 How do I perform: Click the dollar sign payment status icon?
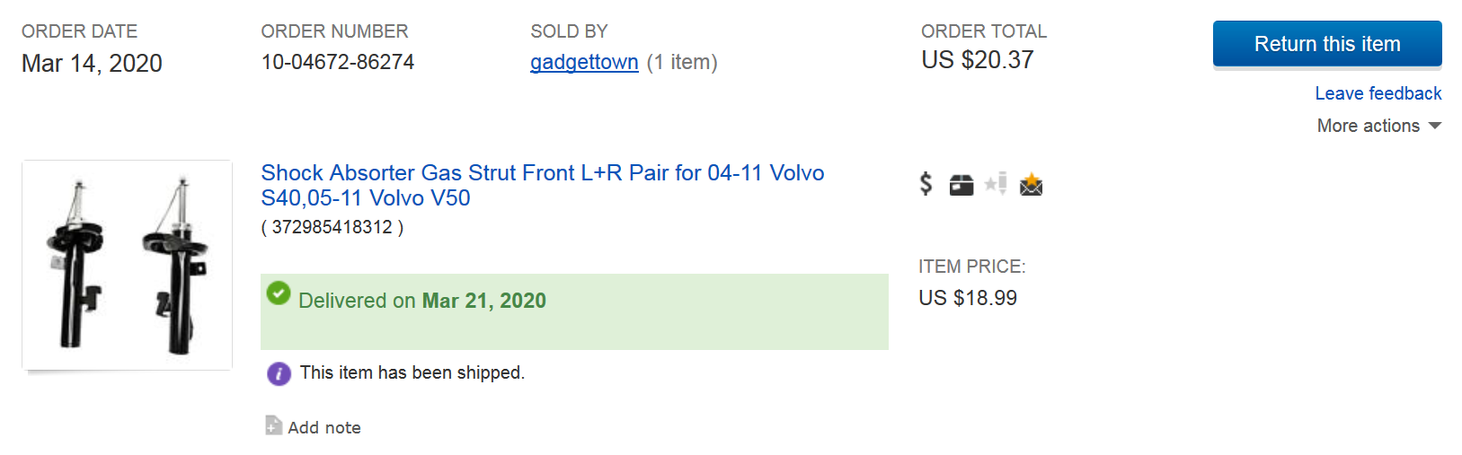pyautogui.click(x=926, y=184)
